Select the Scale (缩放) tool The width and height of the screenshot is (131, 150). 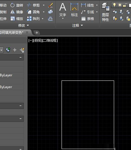click(x=17, y=19)
